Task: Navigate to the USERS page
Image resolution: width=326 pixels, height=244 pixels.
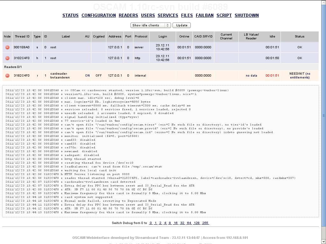Action: (x=148, y=15)
